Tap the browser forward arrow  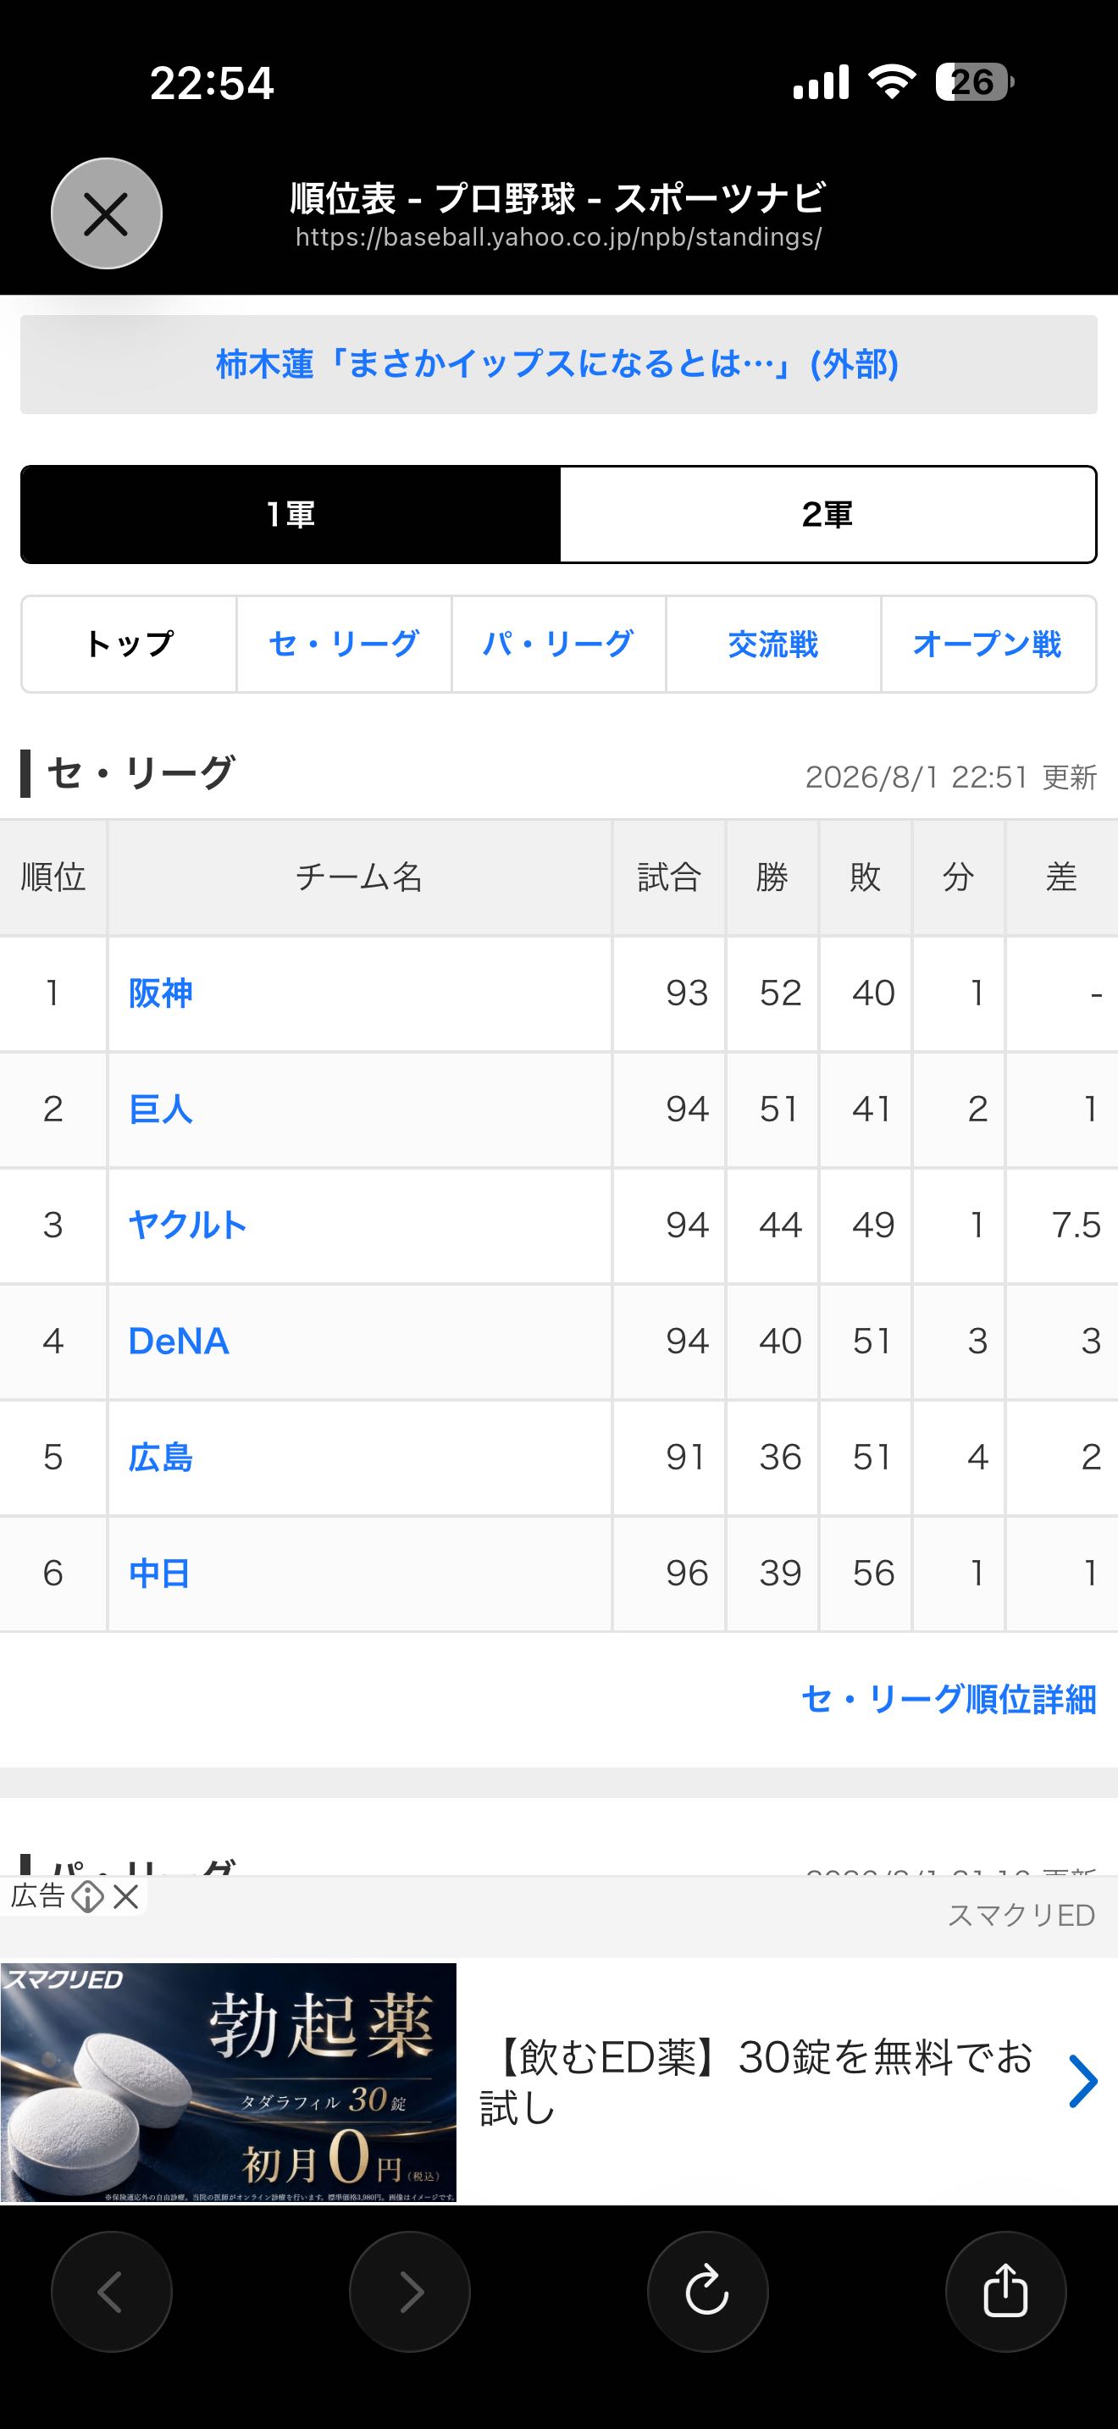(410, 2291)
